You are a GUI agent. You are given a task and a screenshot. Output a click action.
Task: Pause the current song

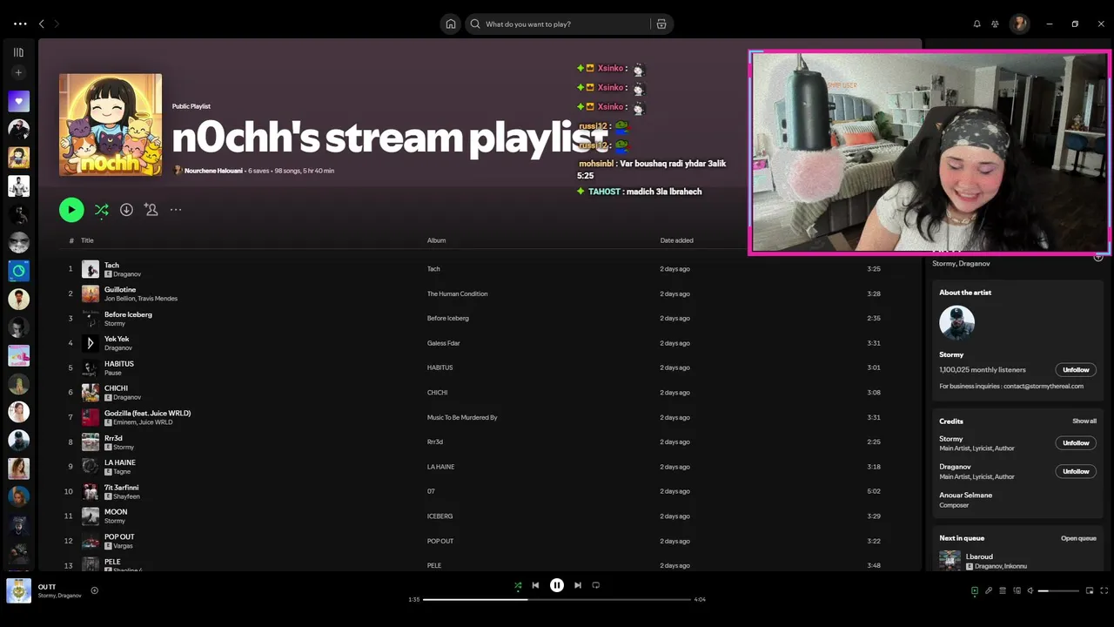click(557, 586)
